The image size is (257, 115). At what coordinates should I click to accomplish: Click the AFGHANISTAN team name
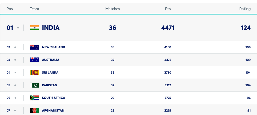[53, 111]
